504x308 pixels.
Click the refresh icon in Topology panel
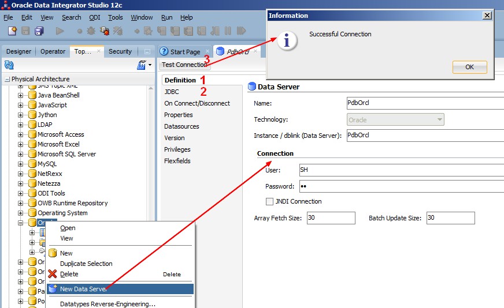click(9, 65)
